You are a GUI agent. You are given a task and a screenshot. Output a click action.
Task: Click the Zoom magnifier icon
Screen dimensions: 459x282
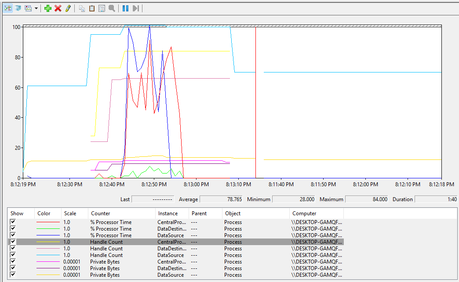coord(112,8)
